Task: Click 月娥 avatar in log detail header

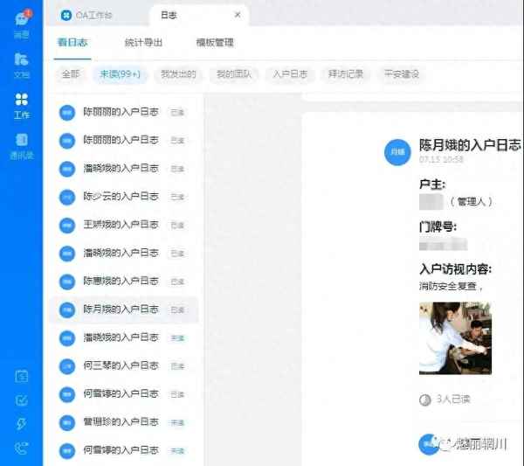Action: point(397,152)
